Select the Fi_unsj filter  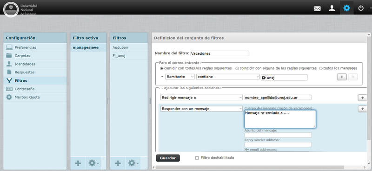tap(129, 56)
